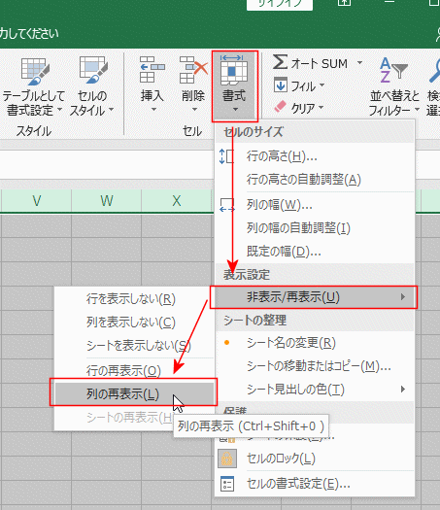Open テーブルとして書式設定 icon
Screen dimensions: 440x510
(x=34, y=71)
